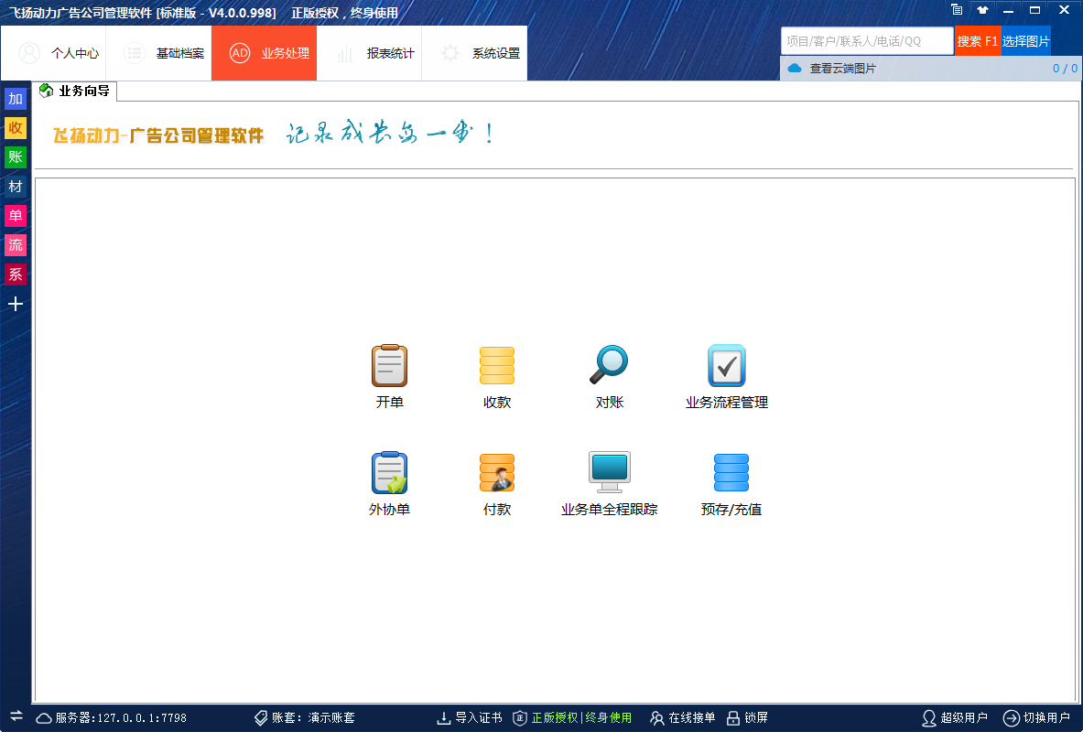The width and height of the screenshot is (1083, 732).
Task: Click the blue 加 sidebar shortcut
Action: (x=16, y=99)
